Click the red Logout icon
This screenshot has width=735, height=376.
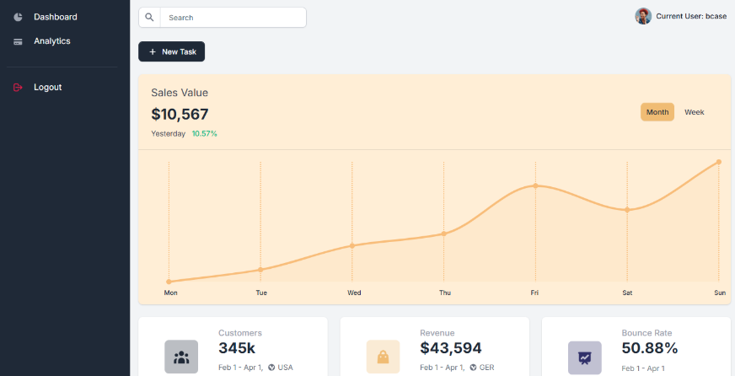(18, 88)
